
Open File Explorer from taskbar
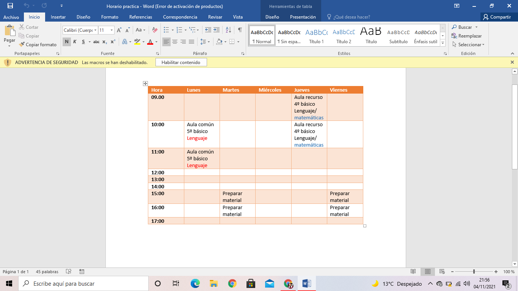tap(213, 283)
